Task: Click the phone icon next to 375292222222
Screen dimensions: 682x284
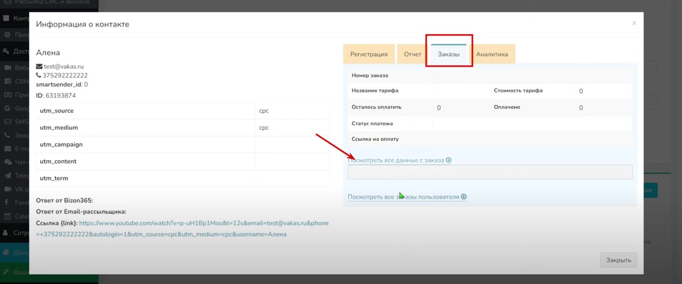Action: (x=39, y=76)
